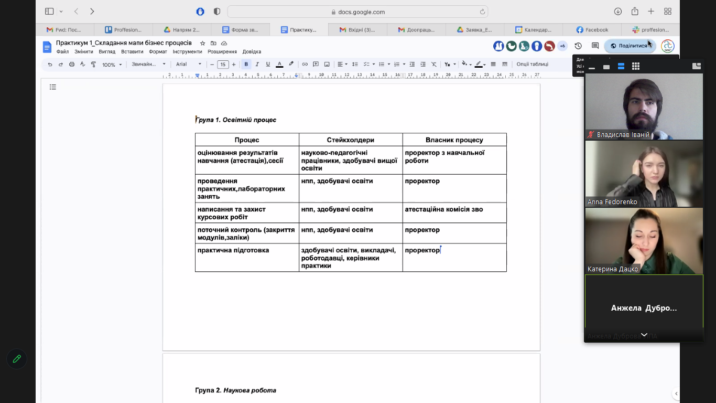Open input tools language dropdown
Viewport: 716px width, 403px height.
pyautogui.click(x=450, y=65)
